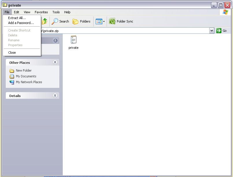Screen dimensions: 233x177
Task: Collapse the top task panel chevron
Action: [x=55, y=40]
